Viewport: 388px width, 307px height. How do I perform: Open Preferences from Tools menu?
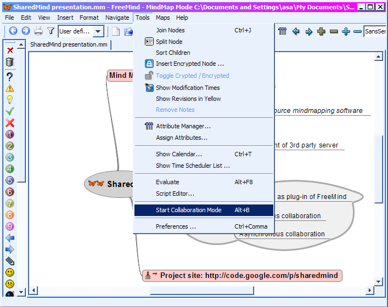204,226
